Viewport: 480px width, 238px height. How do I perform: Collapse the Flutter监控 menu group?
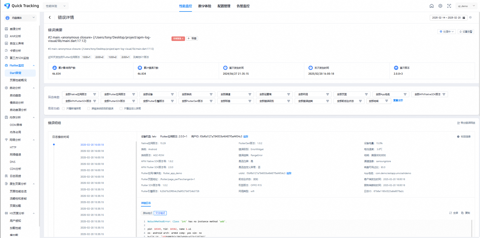point(34,65)
